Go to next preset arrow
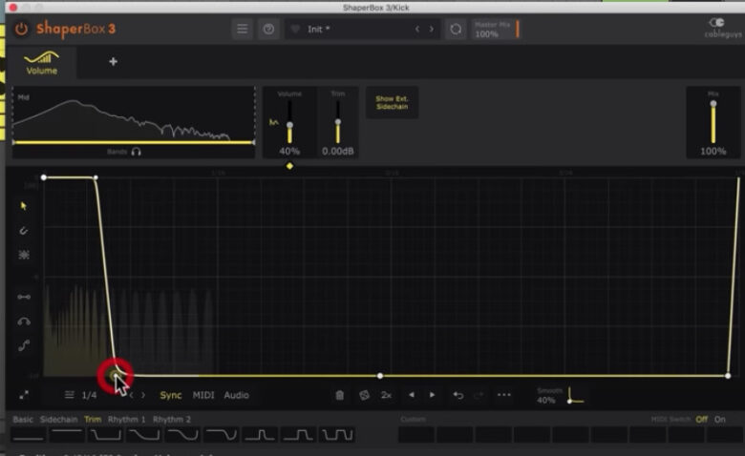The image size is (745, 456). point(432,29)
